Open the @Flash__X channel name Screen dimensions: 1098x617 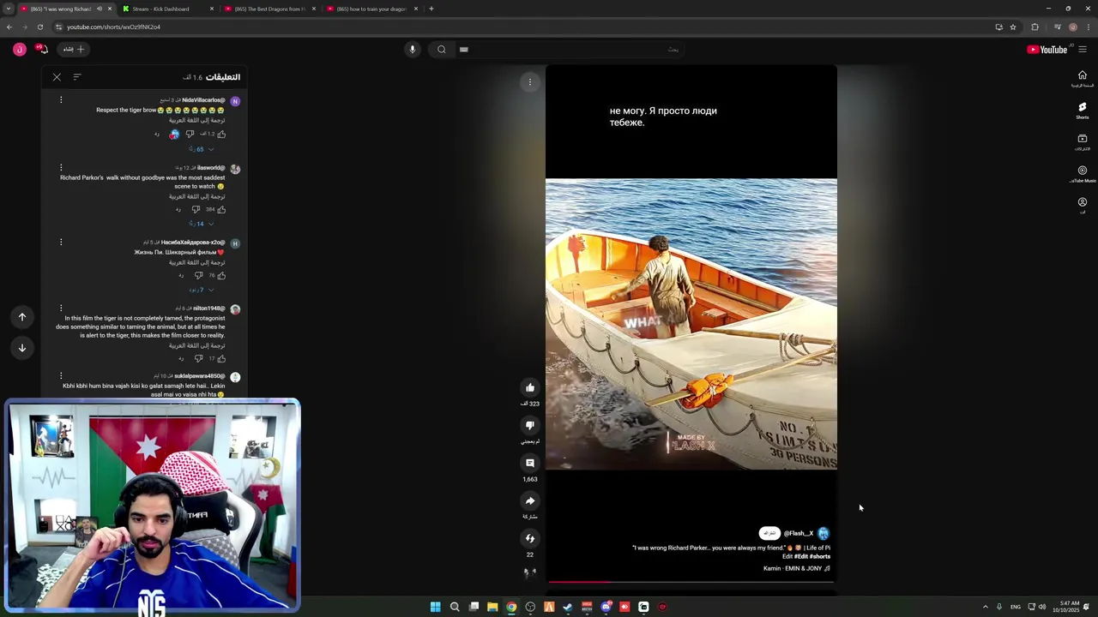(798, 533)
